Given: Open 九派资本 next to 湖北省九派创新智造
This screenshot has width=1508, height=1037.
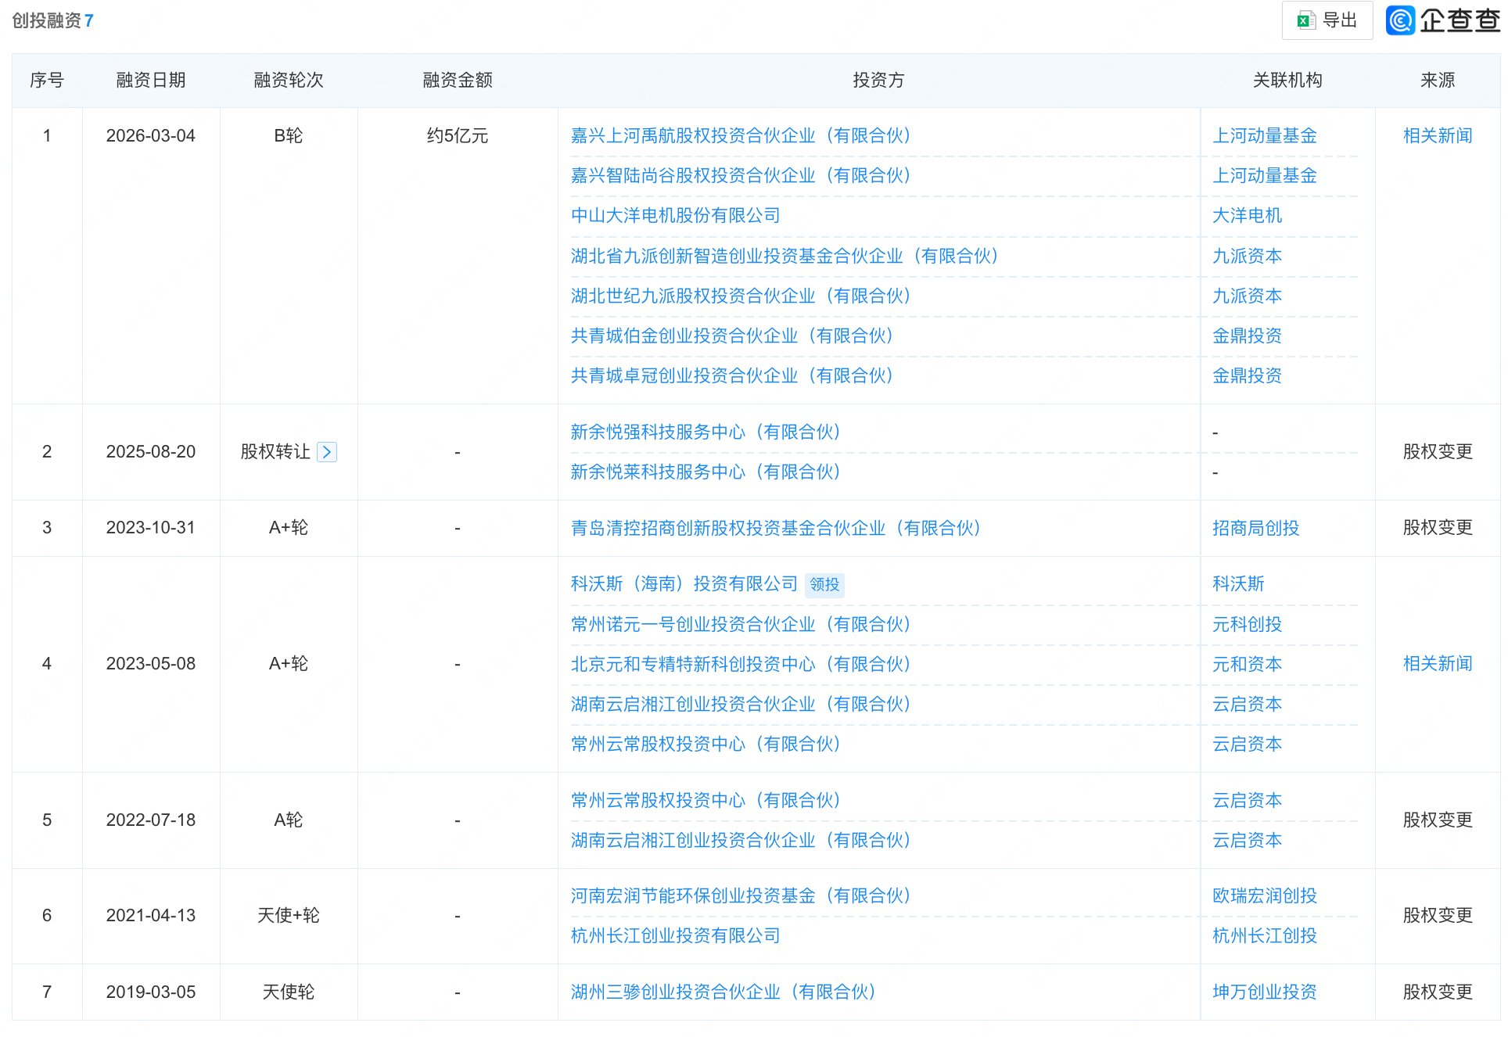Looking at the screenshot, I should pos(1248,257).
